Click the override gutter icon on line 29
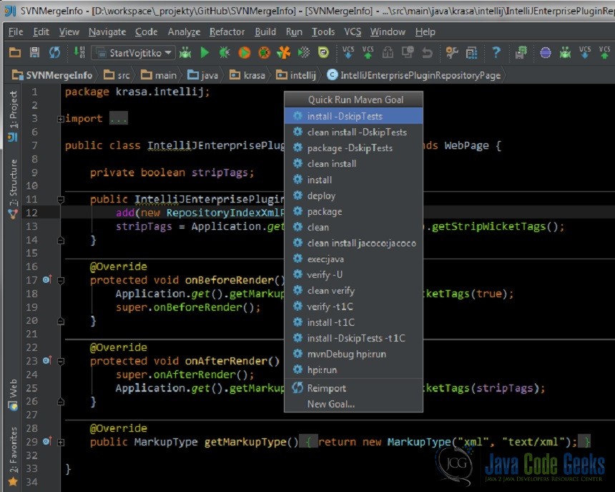 click(47, 441)
